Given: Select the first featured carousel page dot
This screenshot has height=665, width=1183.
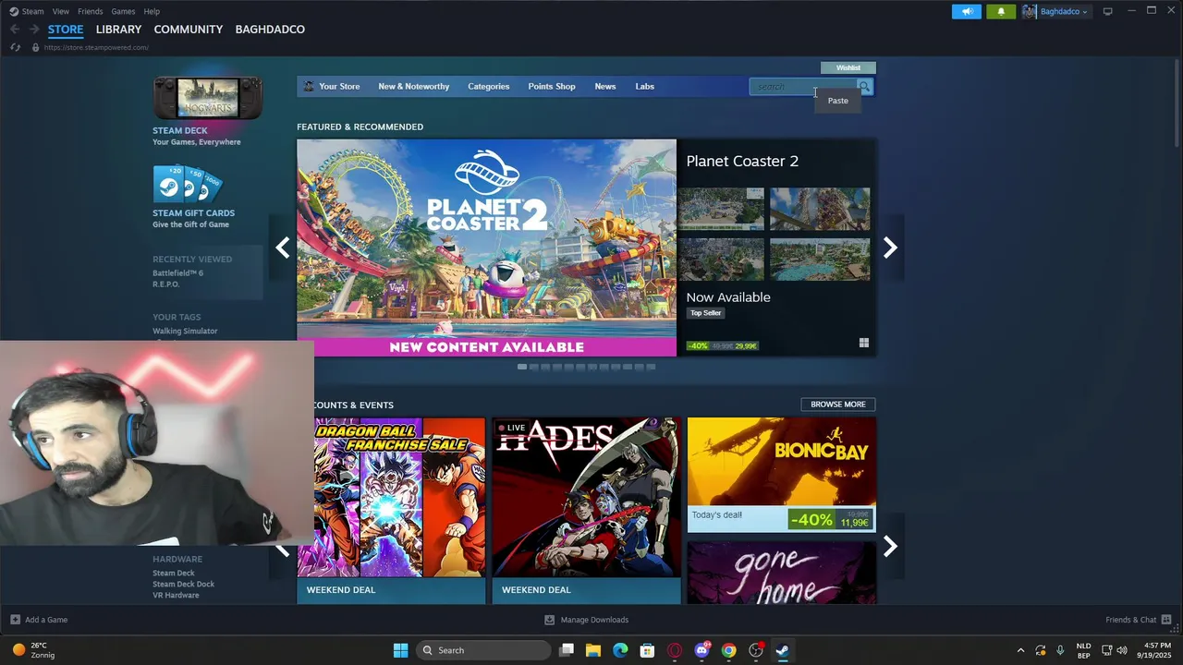Looking at the screenshot, I should (522, 367).
